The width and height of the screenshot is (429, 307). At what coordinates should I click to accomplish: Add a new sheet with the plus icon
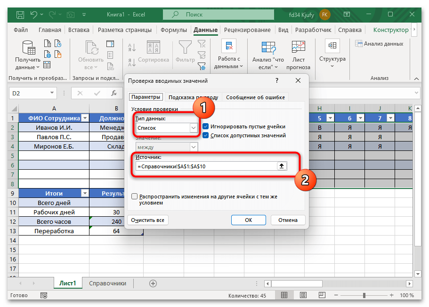point(153,283)
